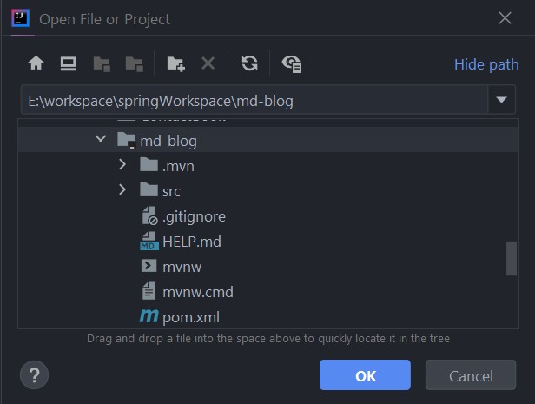Image resolution: width=535 pixels, height=404 pixels.
Task: Collapse the md-blog folder
Action: [x=102, y=140]
